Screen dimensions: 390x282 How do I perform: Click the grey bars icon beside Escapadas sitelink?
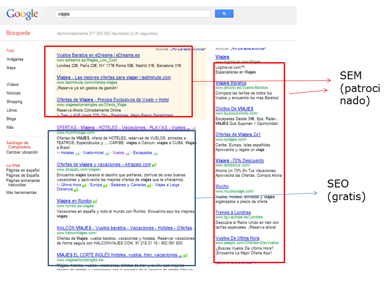pos(156,153)
